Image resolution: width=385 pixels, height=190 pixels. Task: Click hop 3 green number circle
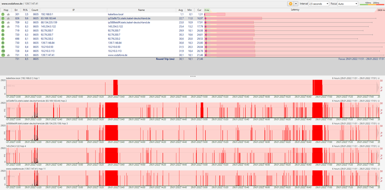3,22
